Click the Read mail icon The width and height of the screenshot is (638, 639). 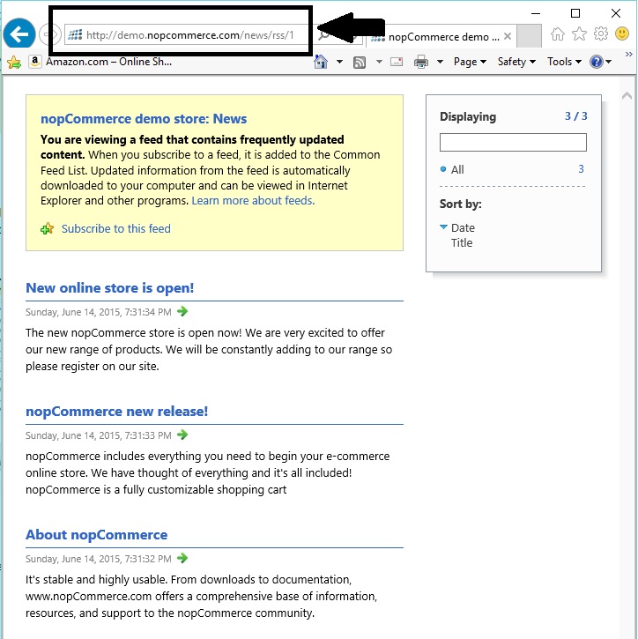[x=397, y=62]
